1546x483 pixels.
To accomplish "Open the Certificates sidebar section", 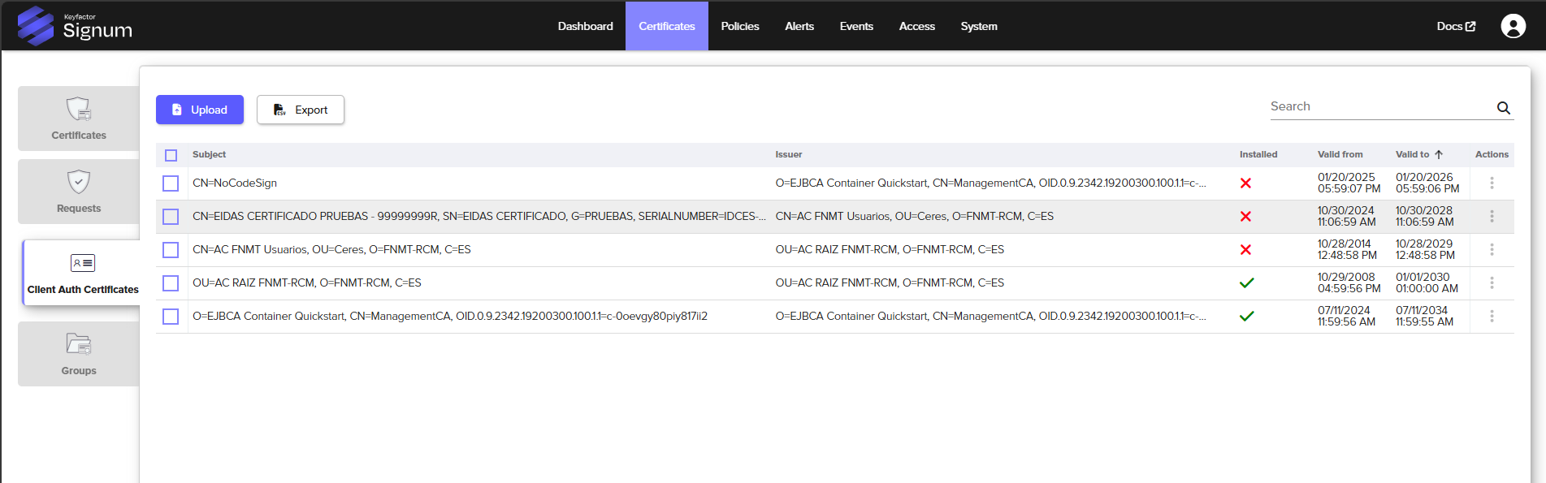I will [79, 119].
